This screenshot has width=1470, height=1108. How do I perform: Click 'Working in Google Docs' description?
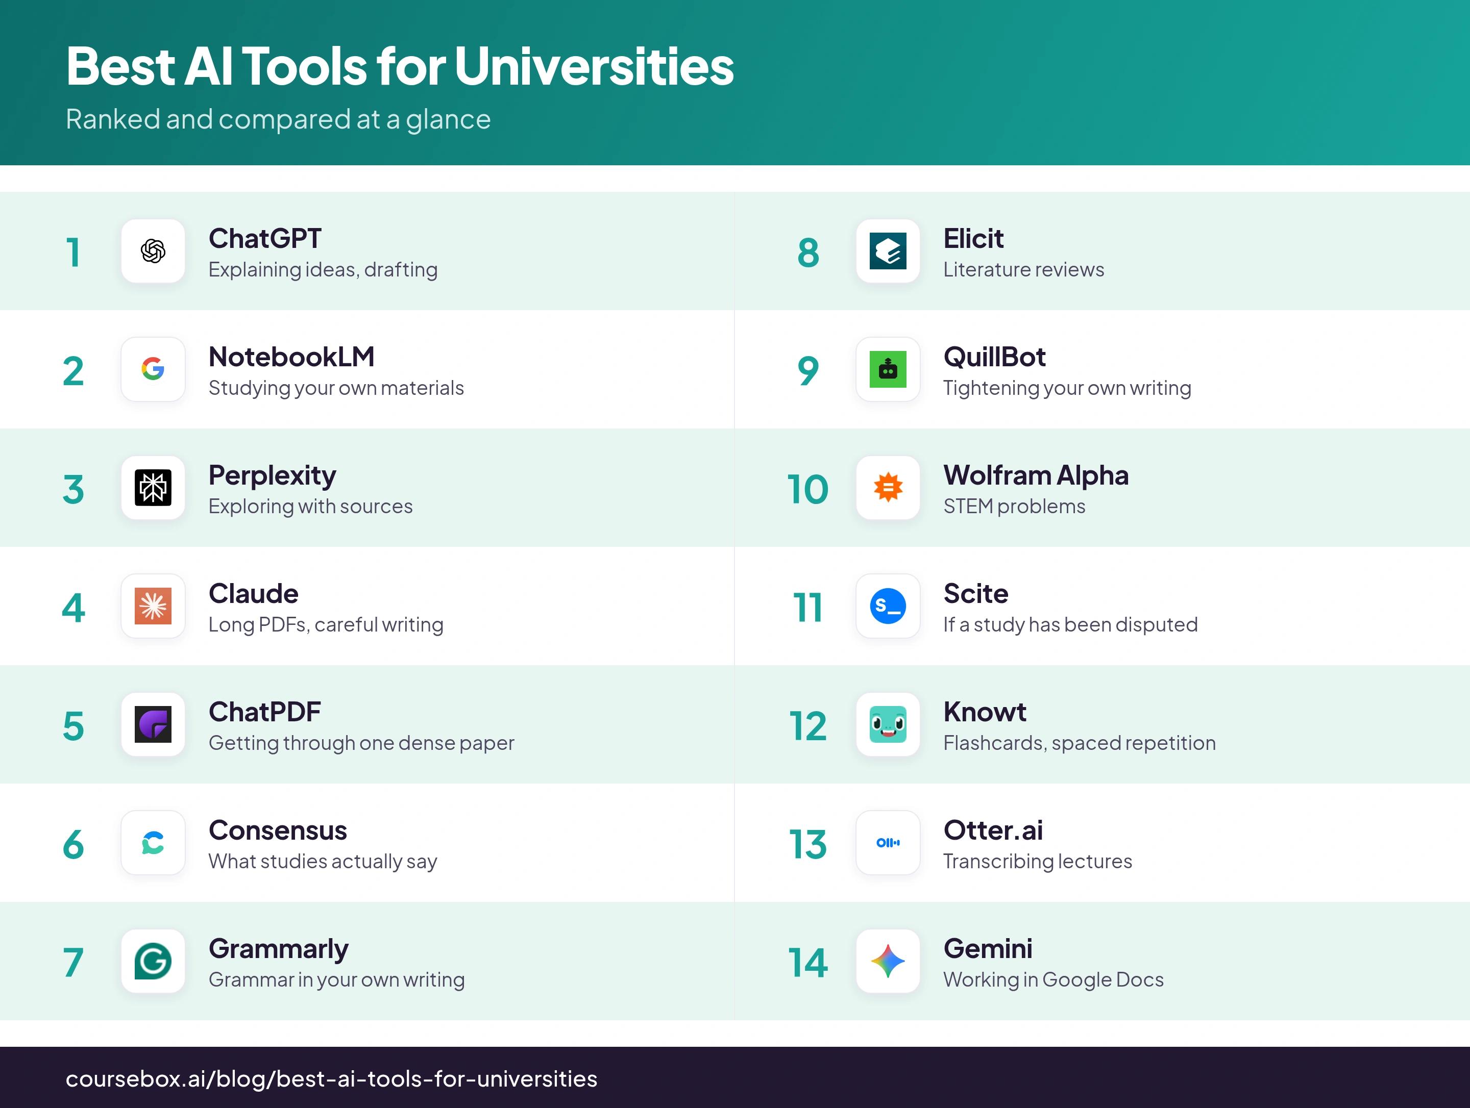click(1053, 980)
